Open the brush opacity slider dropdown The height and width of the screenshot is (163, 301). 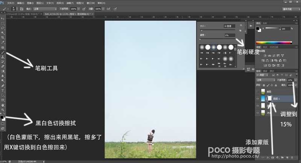tap(79, 9)
